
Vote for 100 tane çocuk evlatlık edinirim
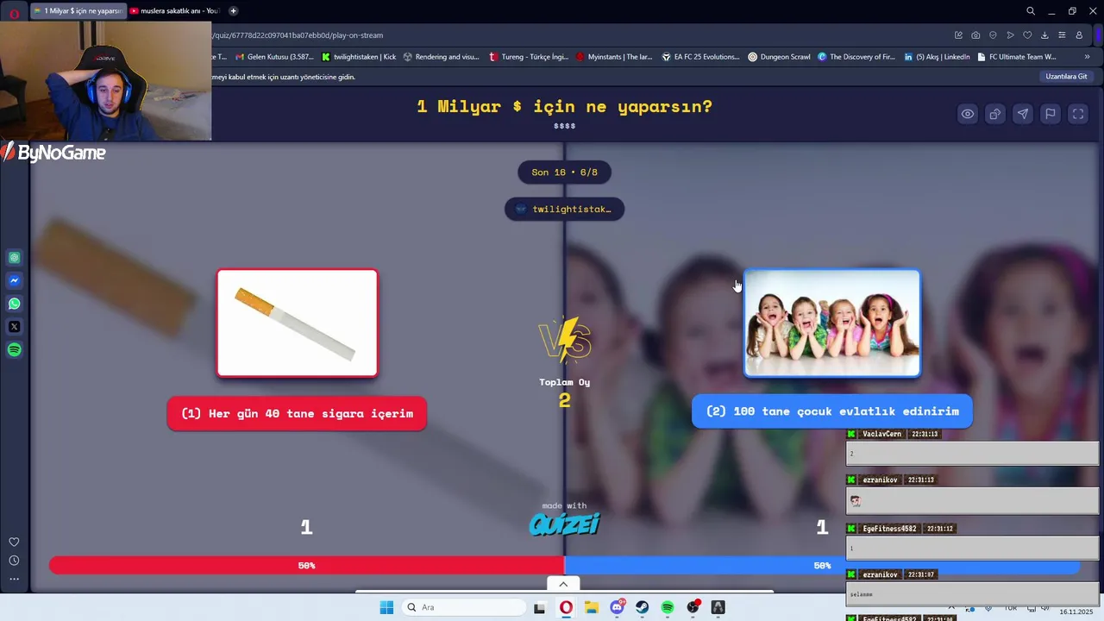click(832, 411)
